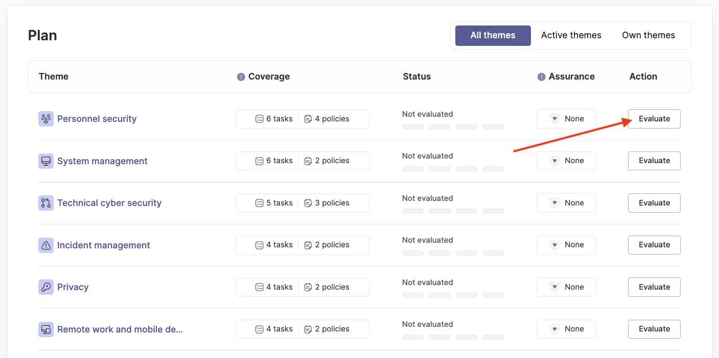Open the Personnel security theme link
The width and height of the screenshot is (719, 358).
coord(97,119)
